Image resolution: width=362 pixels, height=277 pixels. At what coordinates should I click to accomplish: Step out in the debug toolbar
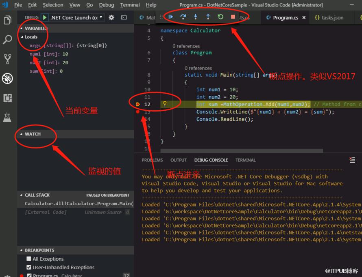(x=208, y=17)
